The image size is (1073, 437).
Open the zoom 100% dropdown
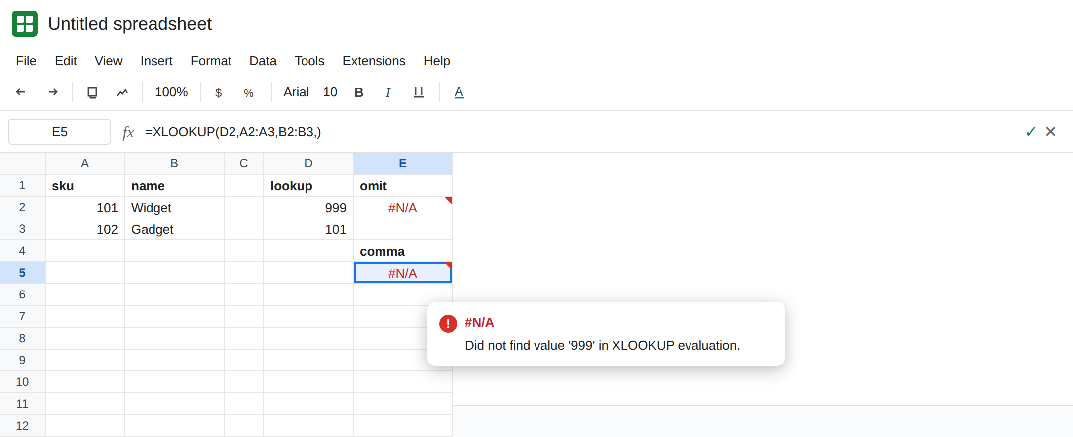coord(171,92)
